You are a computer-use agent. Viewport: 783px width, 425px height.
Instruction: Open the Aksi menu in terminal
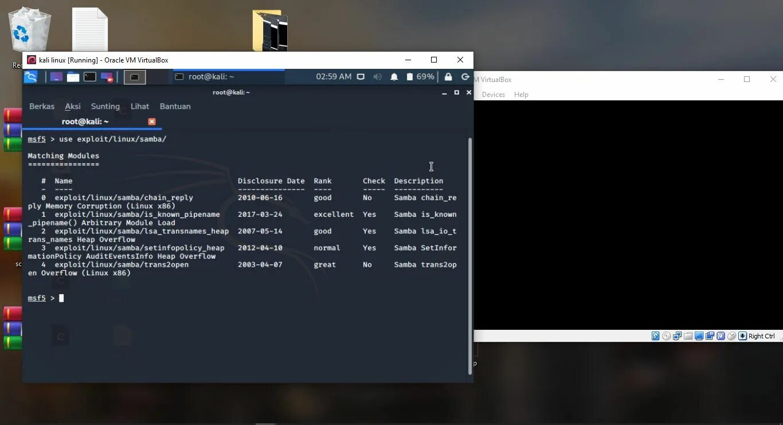pos(73,106)
